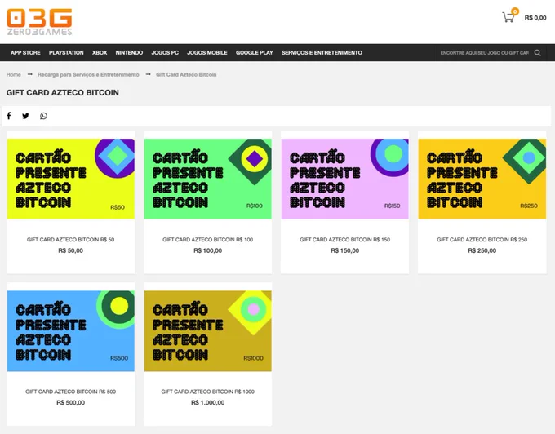Open the PlayStation menu
This screenshot has width=555, height=434.
(x=66, y=53)
